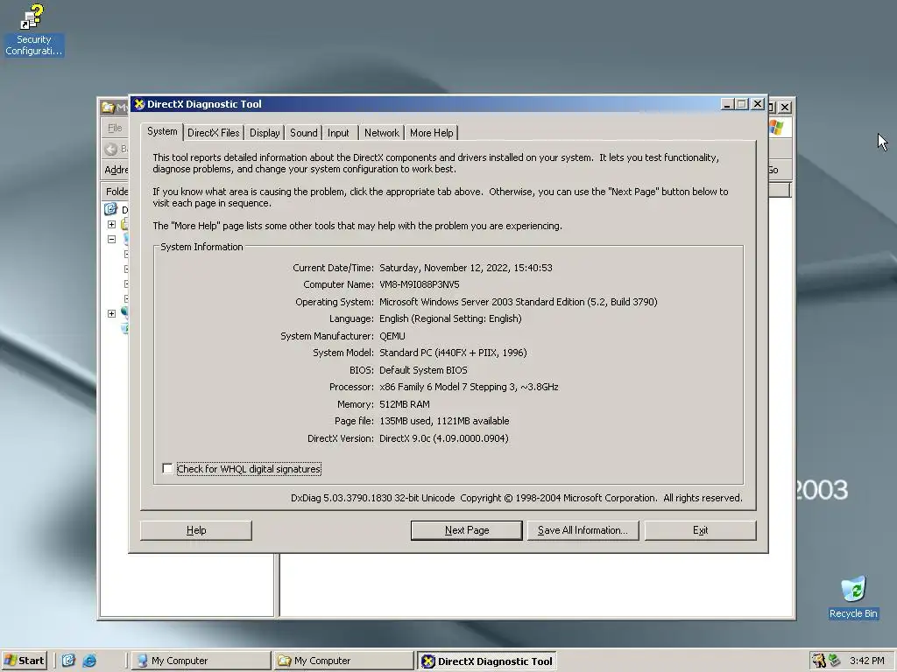Click the 'System Information' group label
The width and height of the screenshot is (897, 672).
point(201,247)
